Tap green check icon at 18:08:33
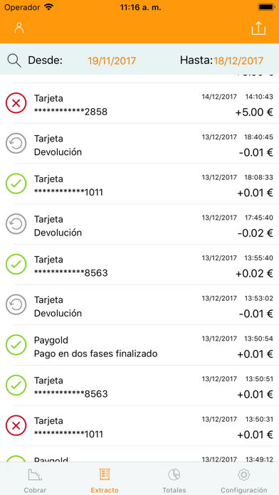The height and width of the screenshot is (495, 279). point(16,183)
